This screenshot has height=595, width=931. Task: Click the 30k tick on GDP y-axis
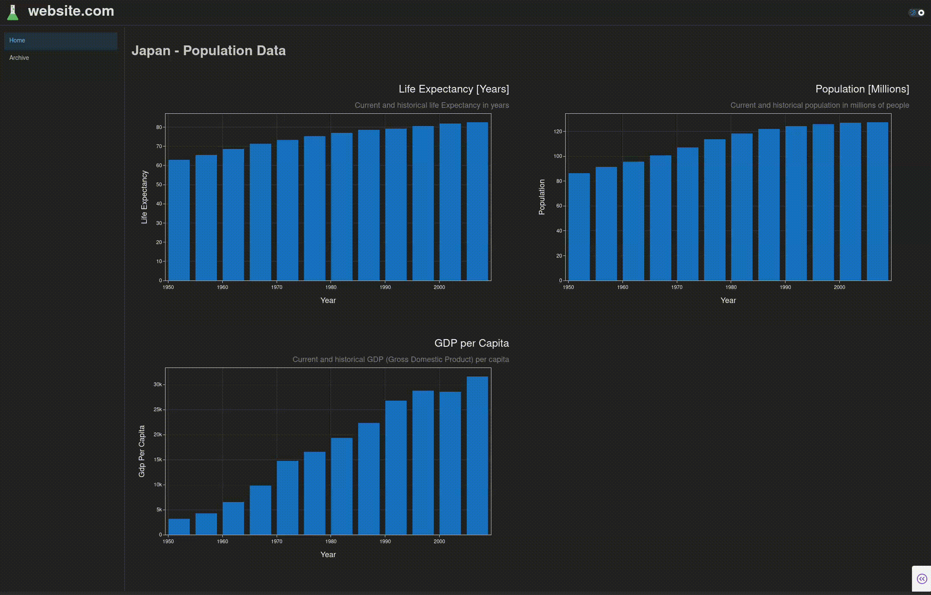(x=157, y=385)
